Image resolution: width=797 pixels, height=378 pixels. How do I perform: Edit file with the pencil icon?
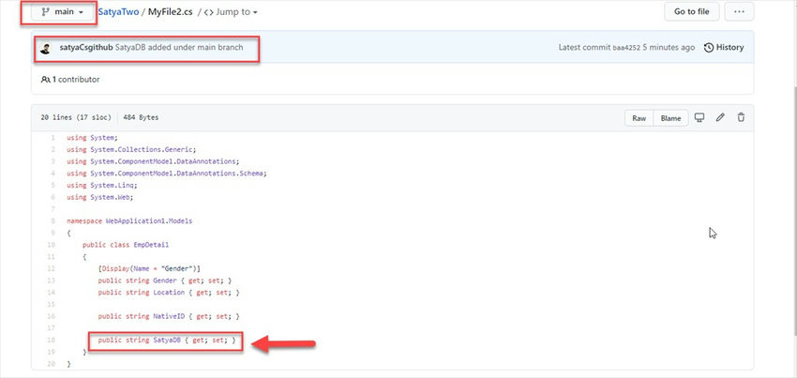coord(720,117)
